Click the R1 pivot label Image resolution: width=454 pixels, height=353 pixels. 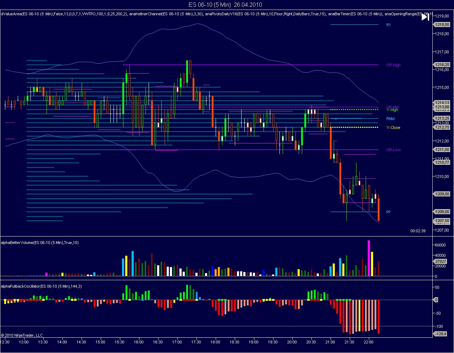(388, 25)
